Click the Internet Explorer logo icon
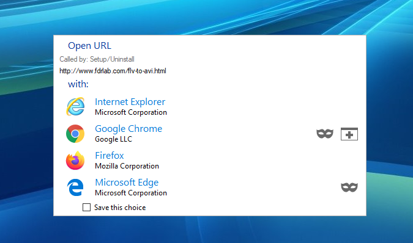The height and width of the screenshot is (243, 413). (x=75, y=107)
